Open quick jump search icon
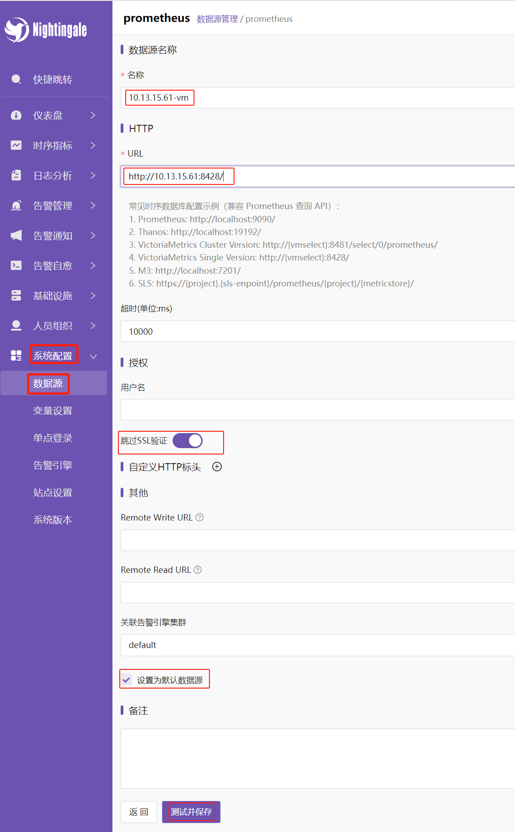515x832 pixels. point(16,79)
